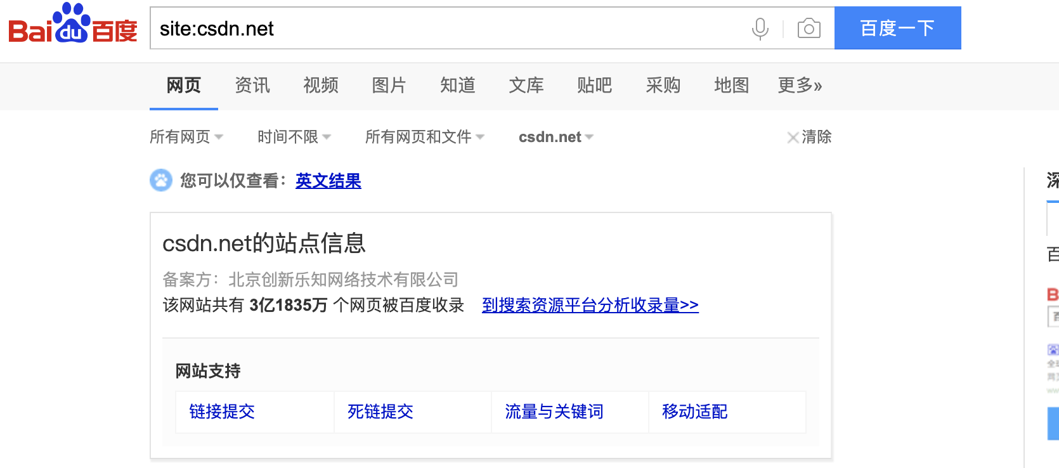Open the 所有网页 filter dropdown
Viewport: 1059px width, 468px height.
pos(186,137)
